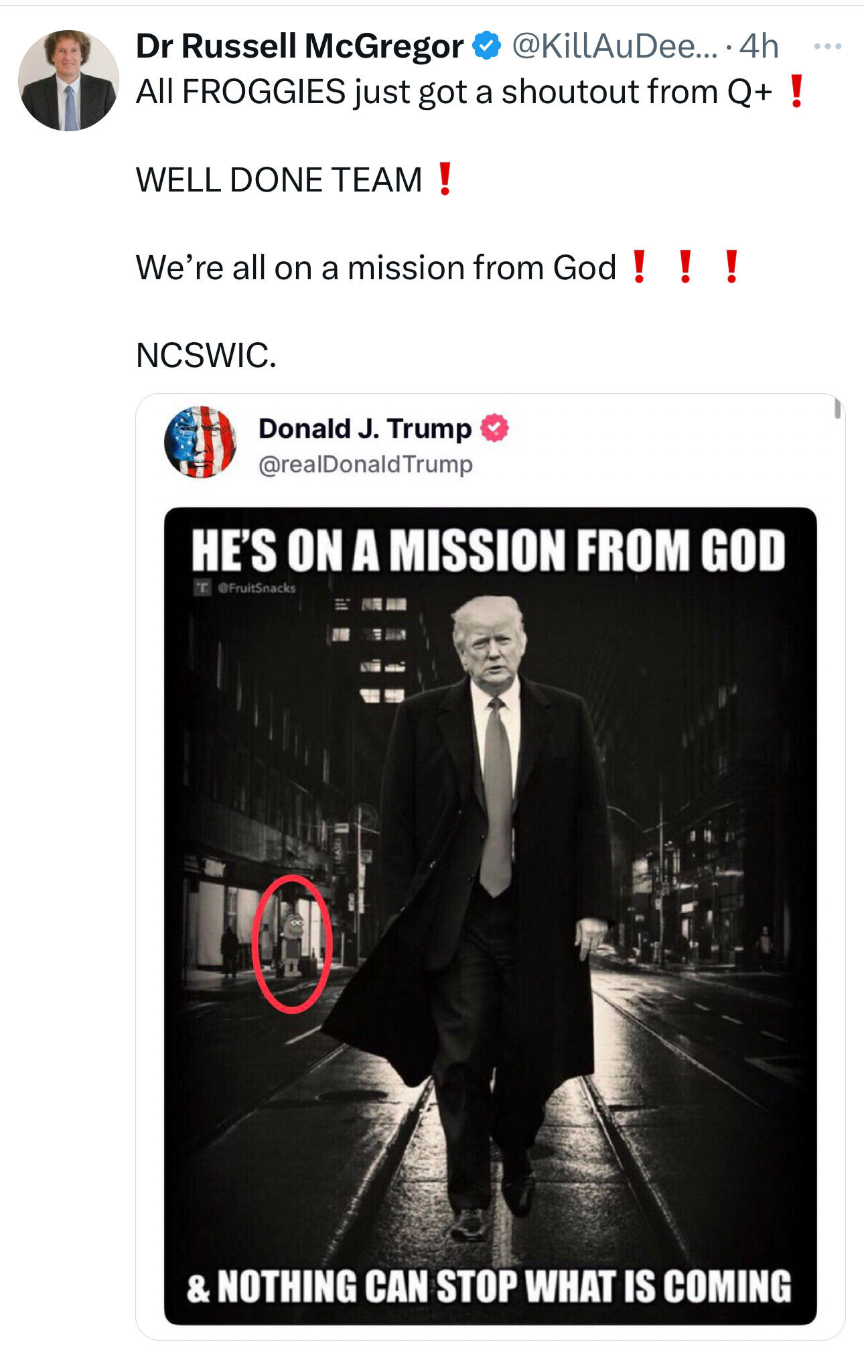Click the "4h" post timestamp
This screenshot has width=864, height=1348.
coord(759,46)
